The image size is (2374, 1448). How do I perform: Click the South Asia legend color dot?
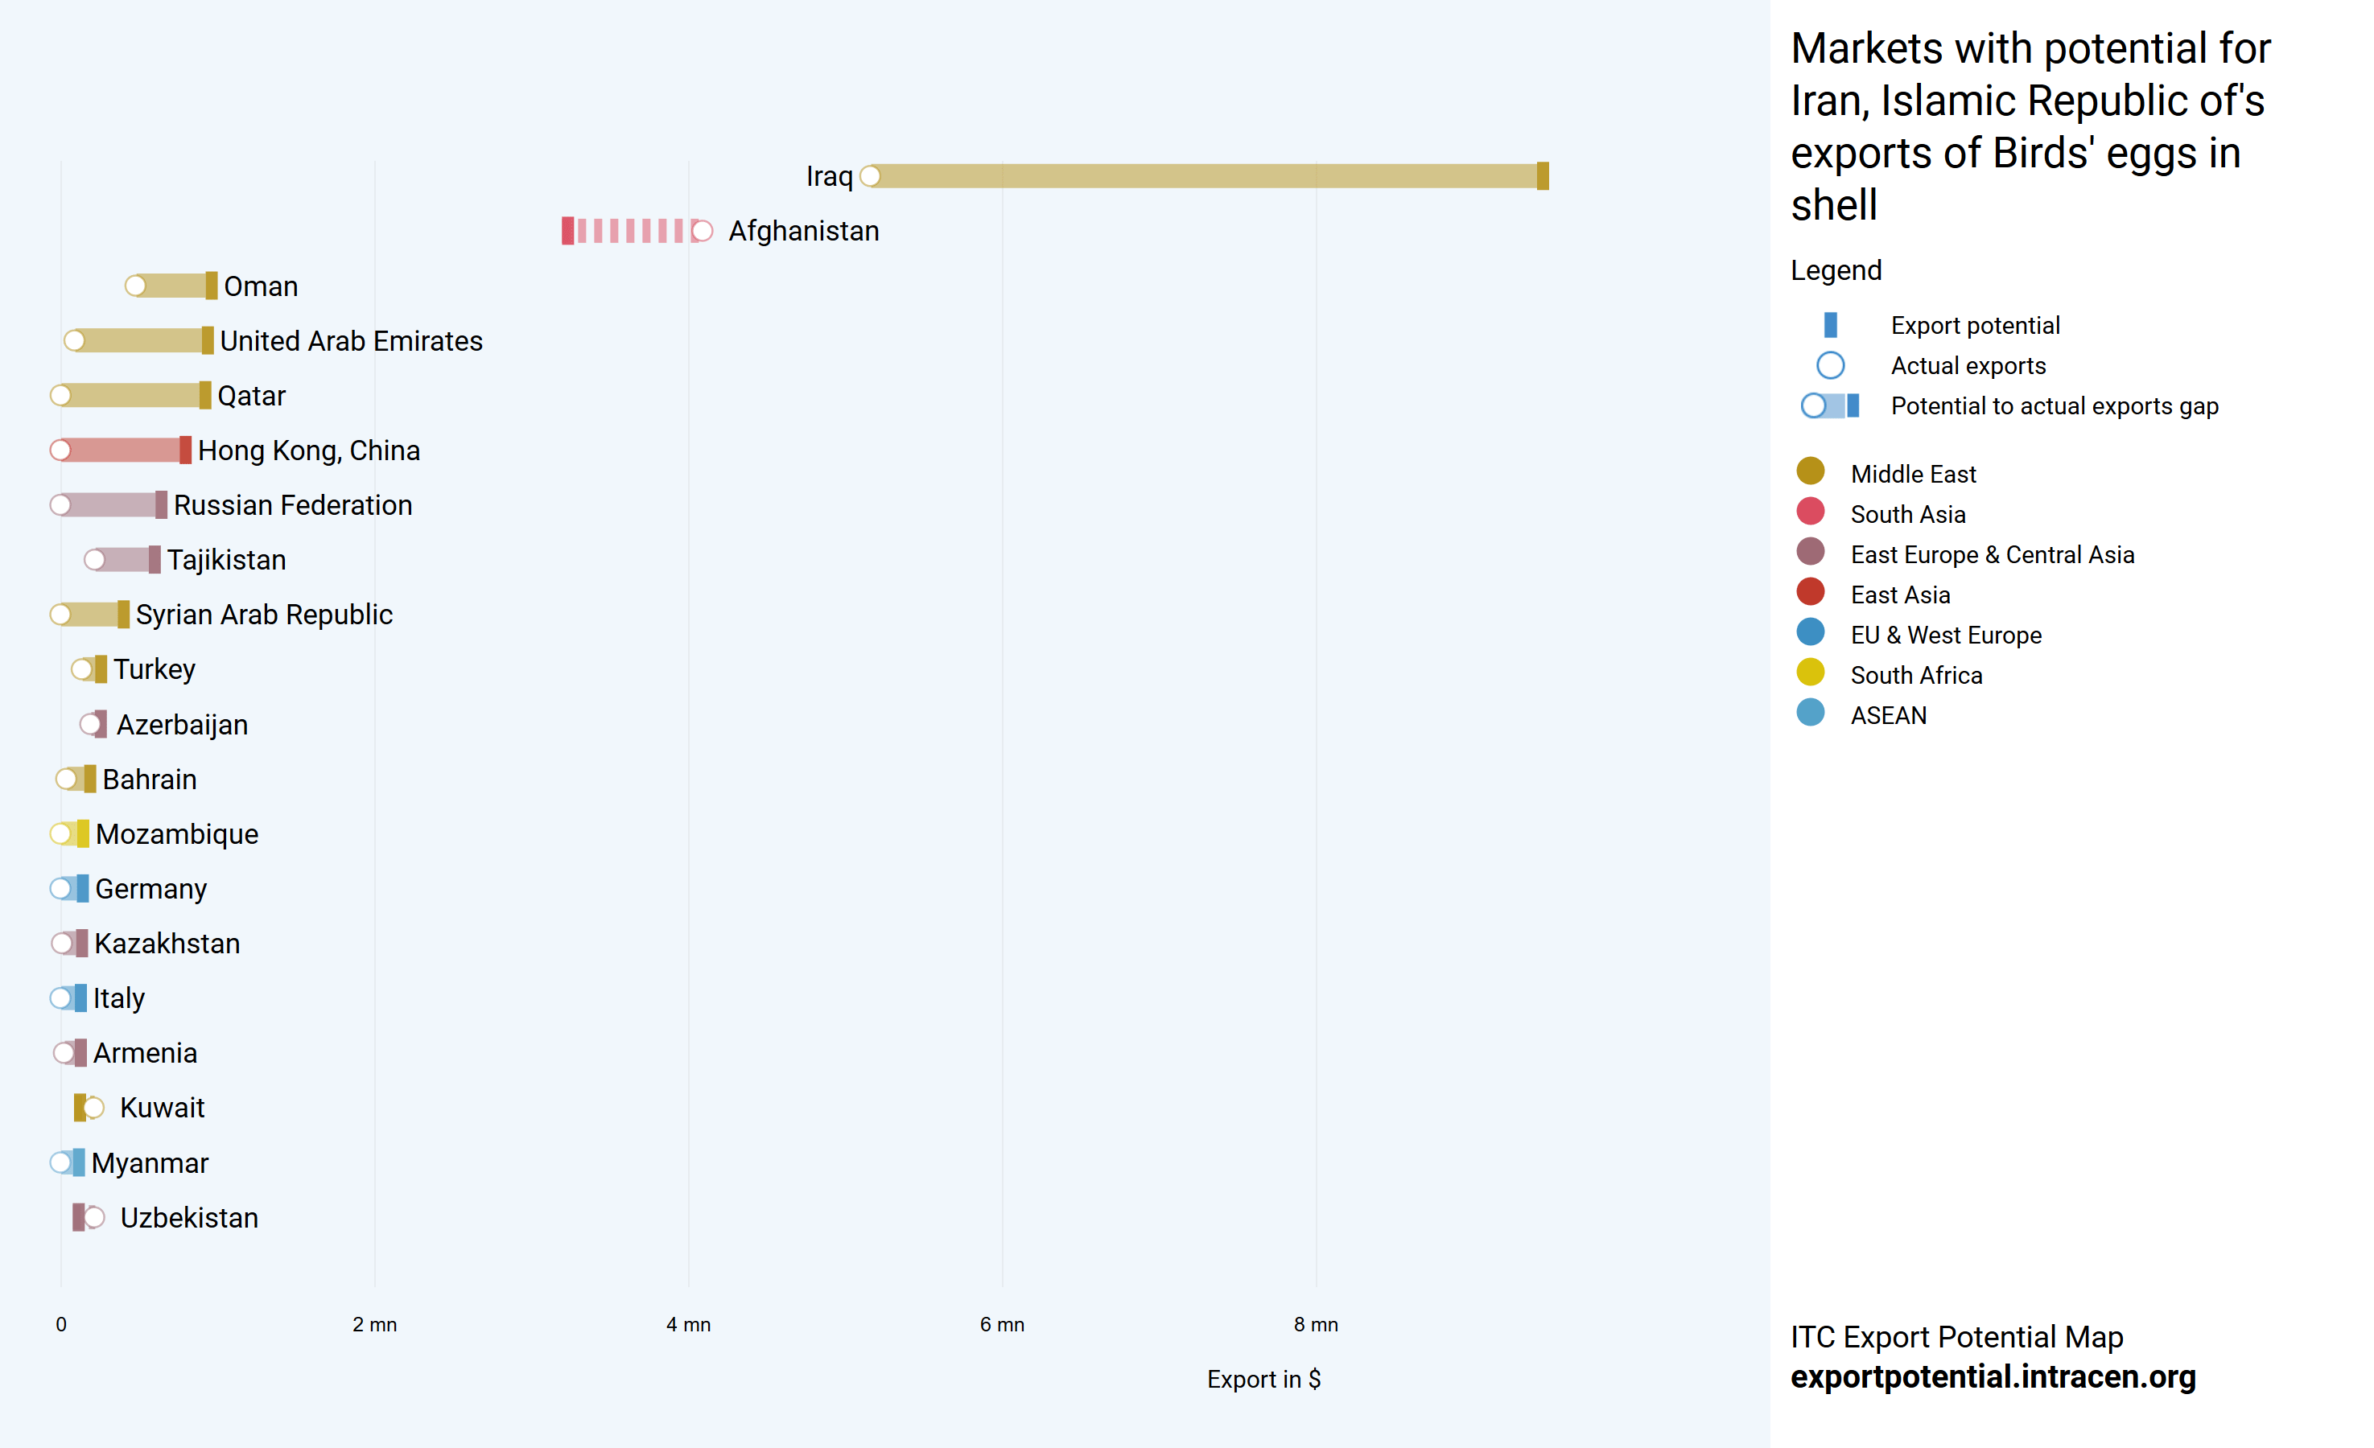[1811, 512]
